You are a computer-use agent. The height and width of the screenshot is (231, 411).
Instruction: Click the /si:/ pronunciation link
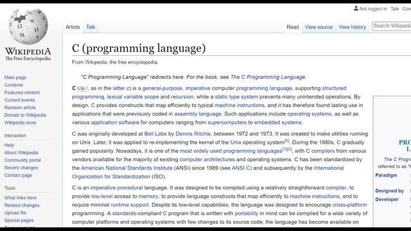pos(83,89)
